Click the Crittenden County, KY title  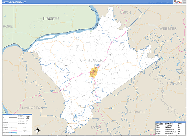click(x=14, y=2)
